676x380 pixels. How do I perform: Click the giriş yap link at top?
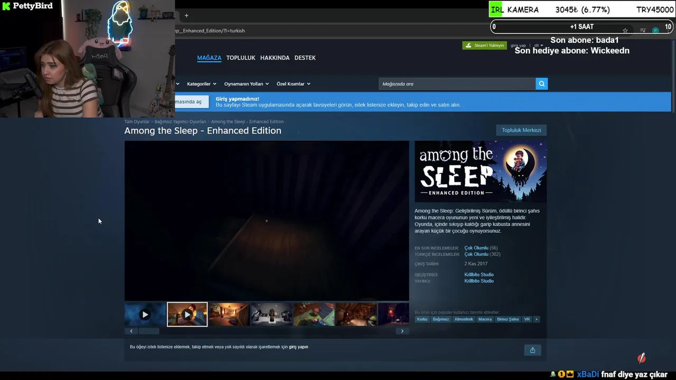[x=518, y=45]
